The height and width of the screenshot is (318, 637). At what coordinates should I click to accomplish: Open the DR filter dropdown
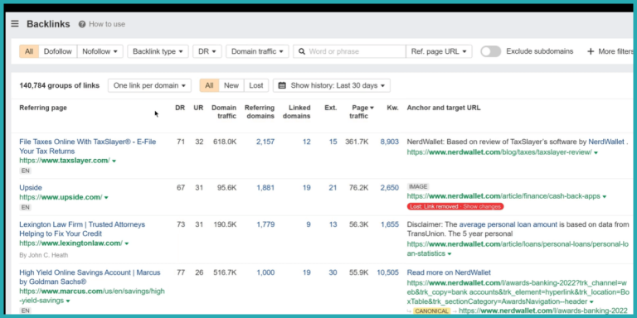(x=207, y=51)
